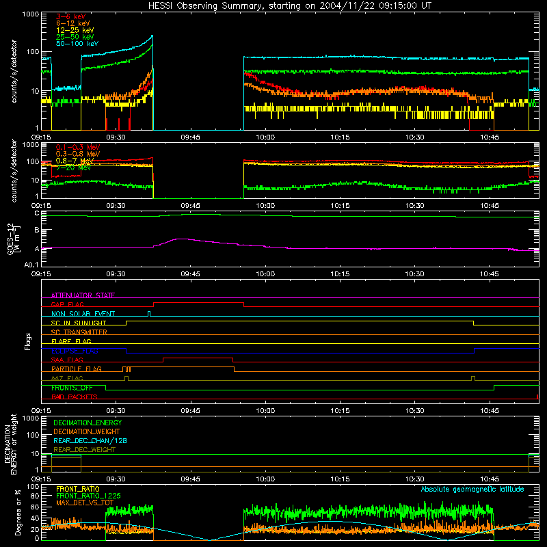The width and height of the screenshot is (547, 547).
Task: Select the FLARE_FLAG label
Action: (71, 341)
